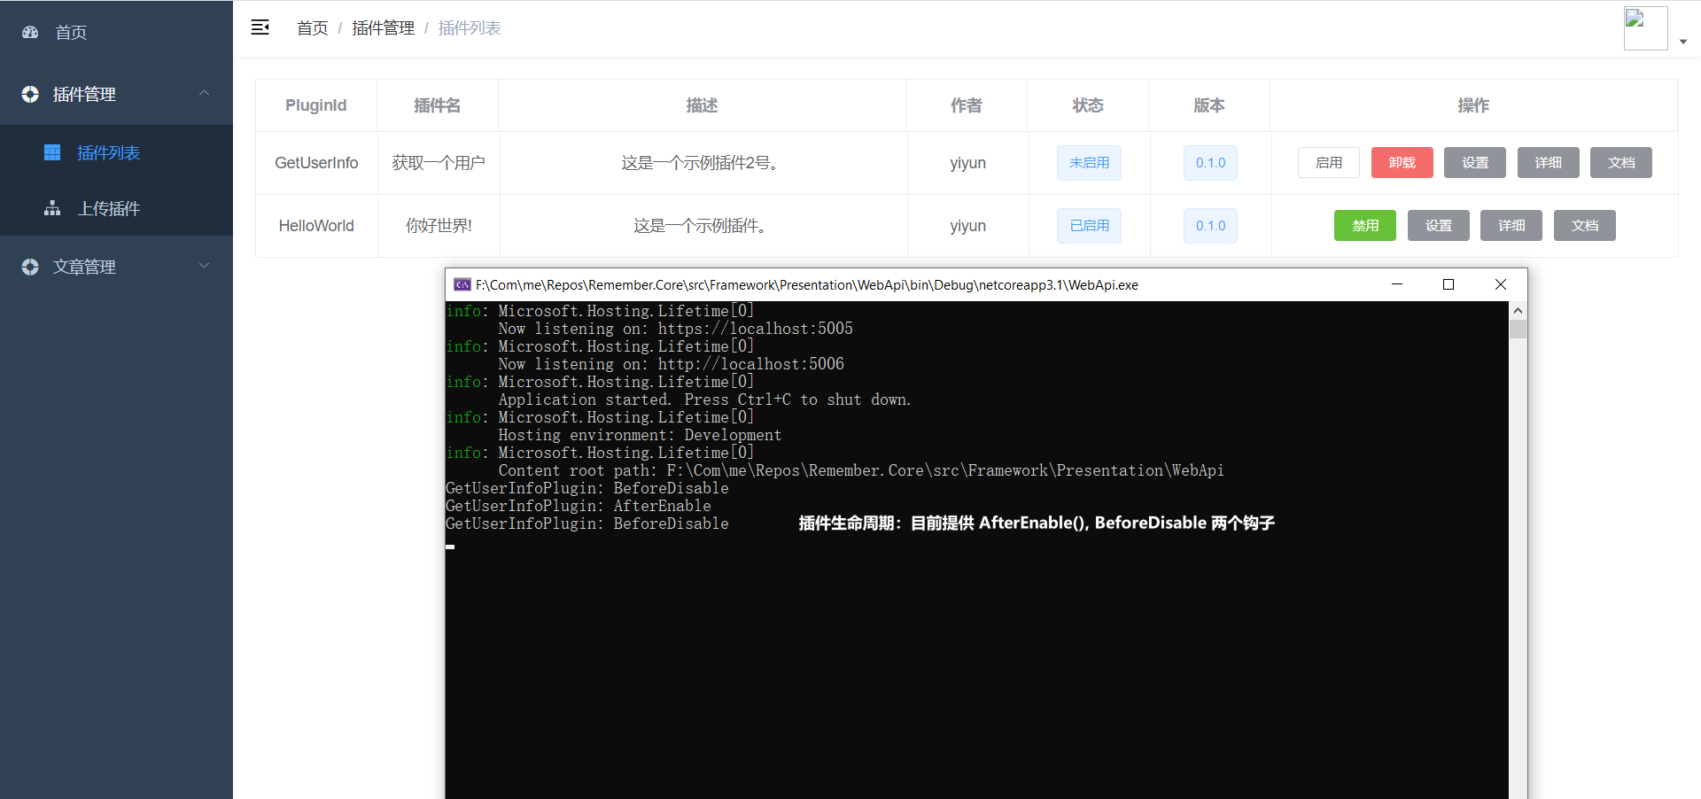
Task: Toggle the sidebar collapse hamburger icon
Action: (x=260, y=27)
